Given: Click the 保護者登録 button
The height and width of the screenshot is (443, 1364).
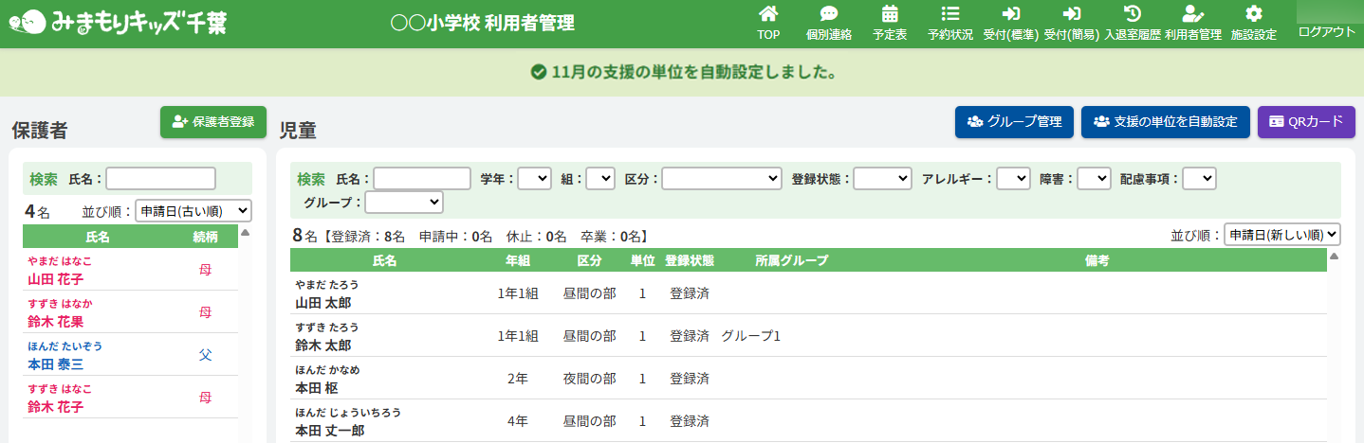Looking at the screenshot, I should (213, 122).
